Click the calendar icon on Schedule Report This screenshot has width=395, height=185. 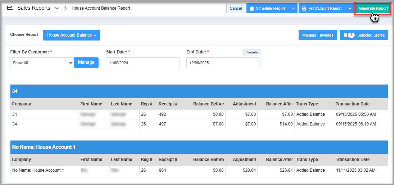click(252, 9)
